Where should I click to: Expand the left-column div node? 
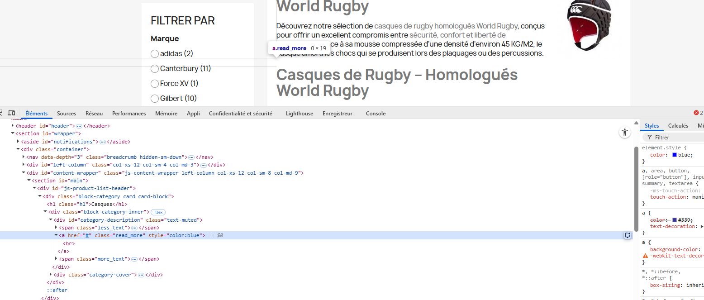[x=24, y=165]
